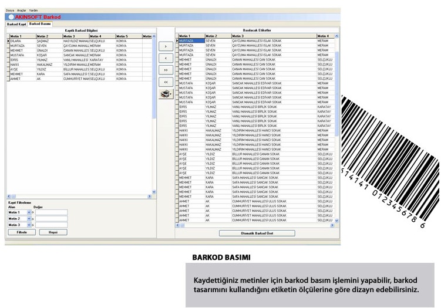
Task: Open the Dosya menu
Action: point(10,11)
